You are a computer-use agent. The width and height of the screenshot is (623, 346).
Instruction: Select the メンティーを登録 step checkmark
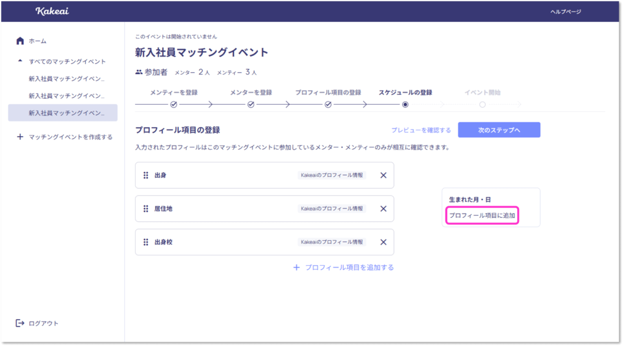coord(173,105)
